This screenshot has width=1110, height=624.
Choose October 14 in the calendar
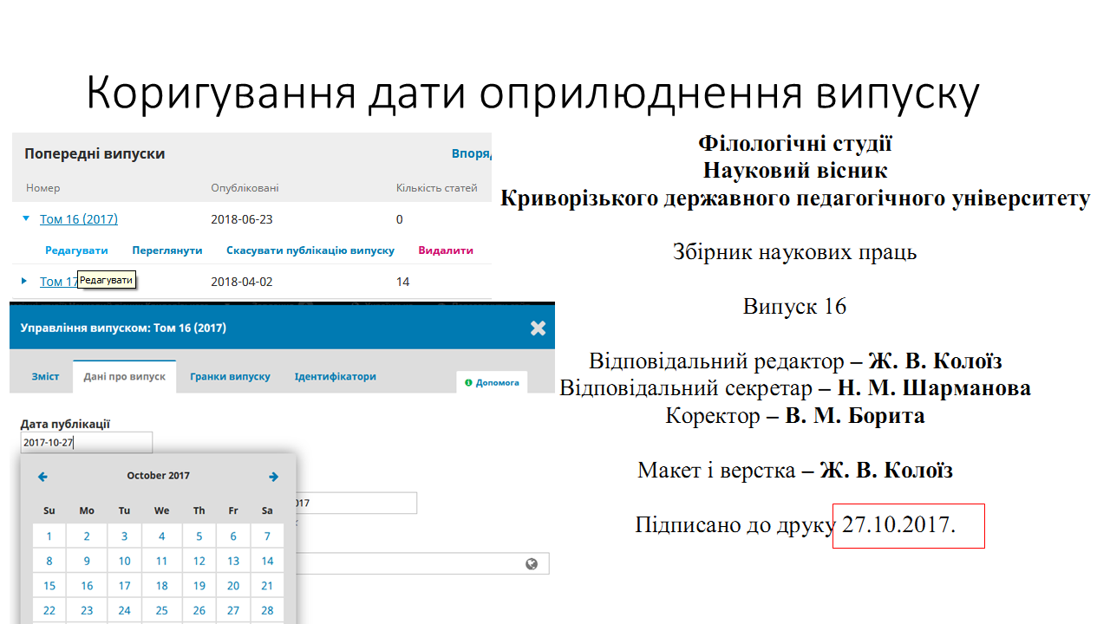pos(267,561)
